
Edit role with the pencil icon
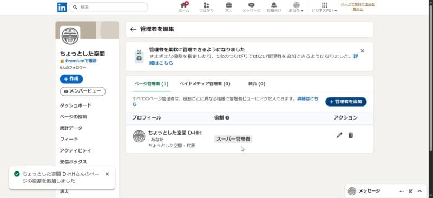click(x=339, y=135)
